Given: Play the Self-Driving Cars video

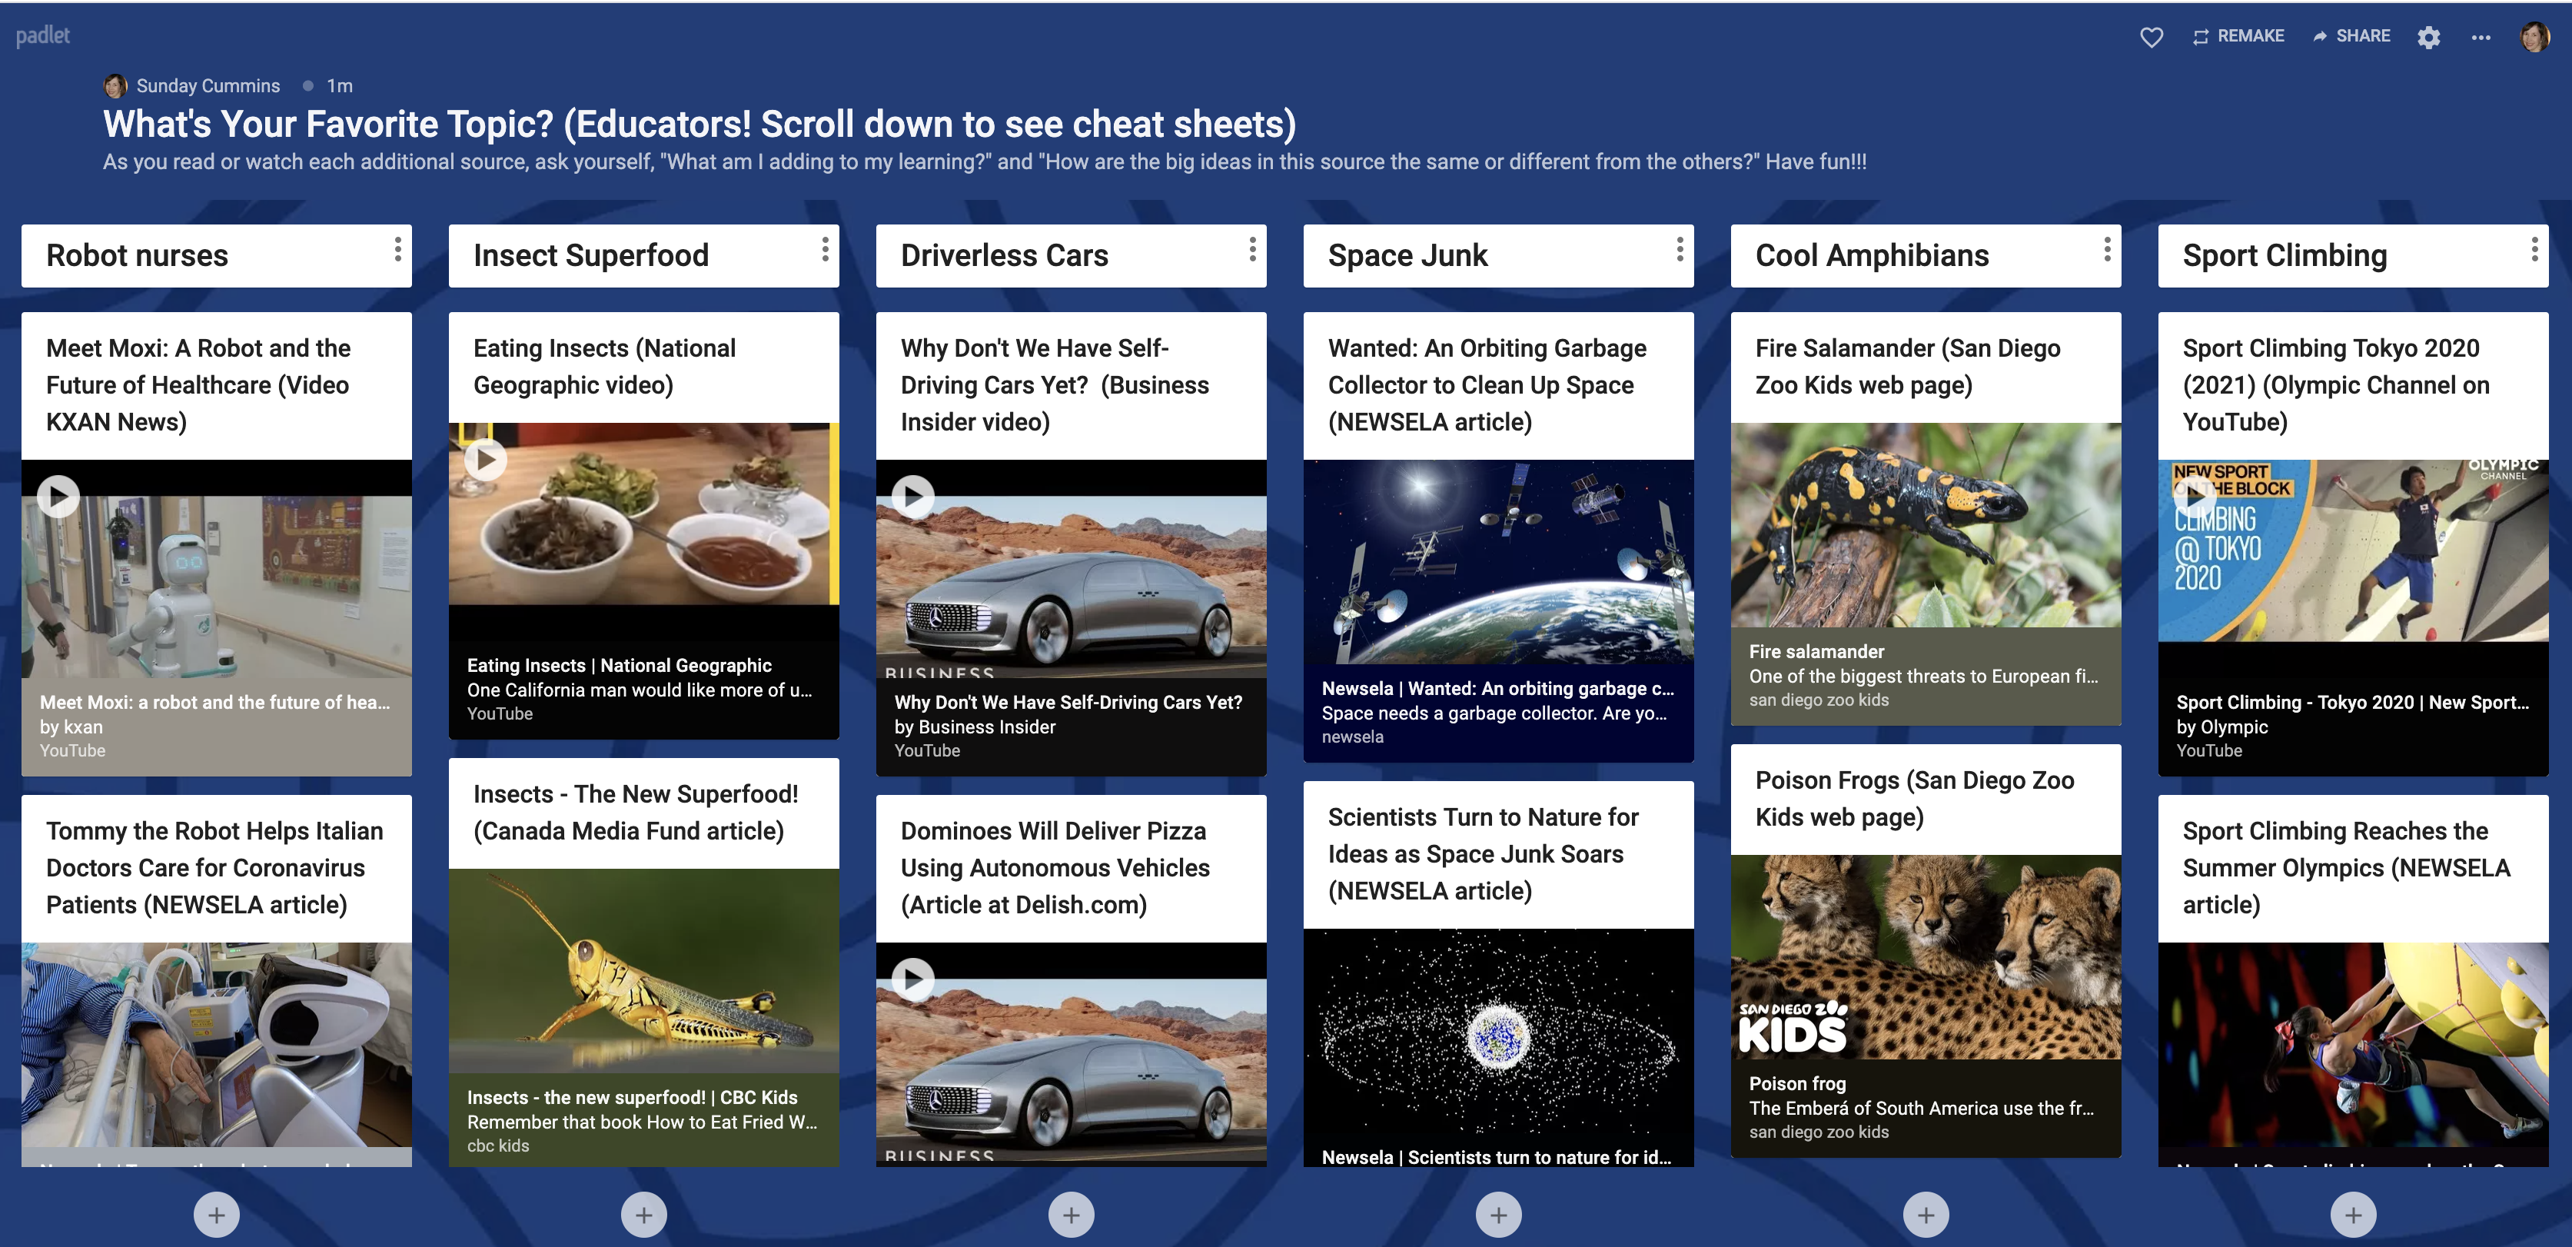Looking at the screenshot, I should pyautogui.click(x=912, y=495).
